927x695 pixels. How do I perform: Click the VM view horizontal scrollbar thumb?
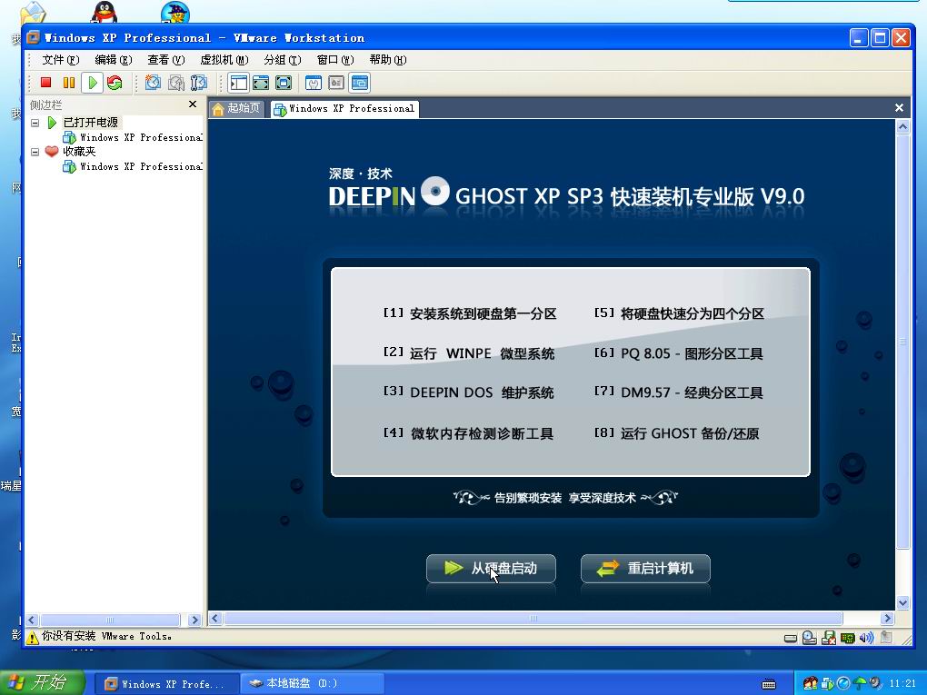click(533, 618)
